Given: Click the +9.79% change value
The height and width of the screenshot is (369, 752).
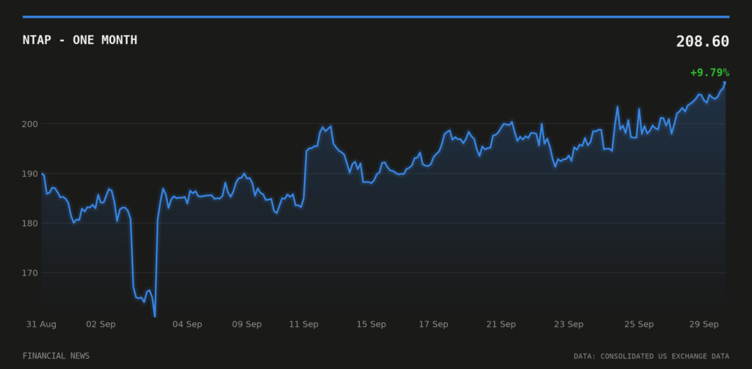Looking at the screenshot, I should coord(710,73).
